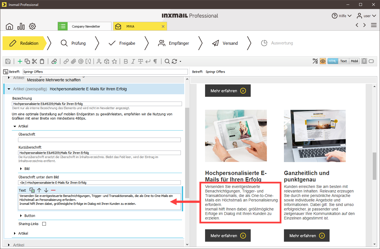Apply italic formatting with the I icon
The image size is (380, 249).
tap(133, 61)
